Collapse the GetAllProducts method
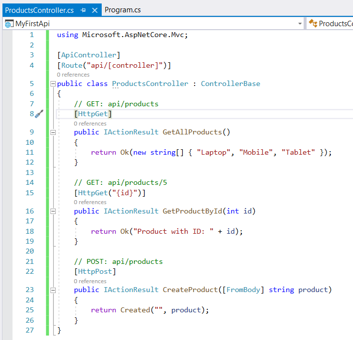353x340 pixels. pyautogui.click(x=53, y=132)
